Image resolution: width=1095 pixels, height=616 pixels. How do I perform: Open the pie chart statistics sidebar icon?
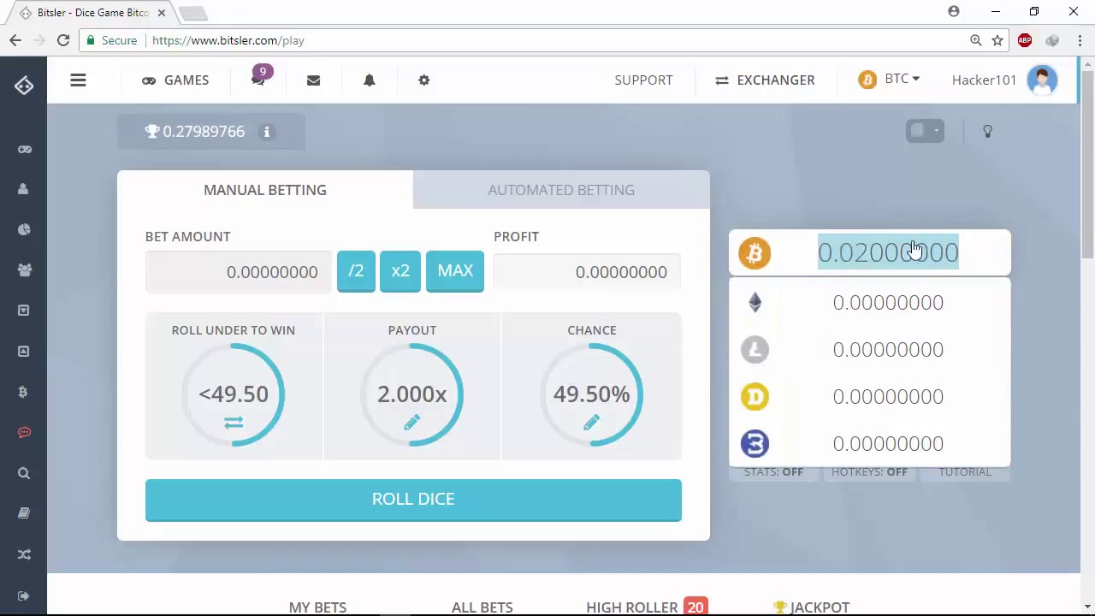click(24, 229)
